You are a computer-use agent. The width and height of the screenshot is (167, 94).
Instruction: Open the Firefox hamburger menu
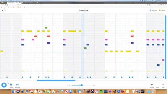(x=166, y=5)
